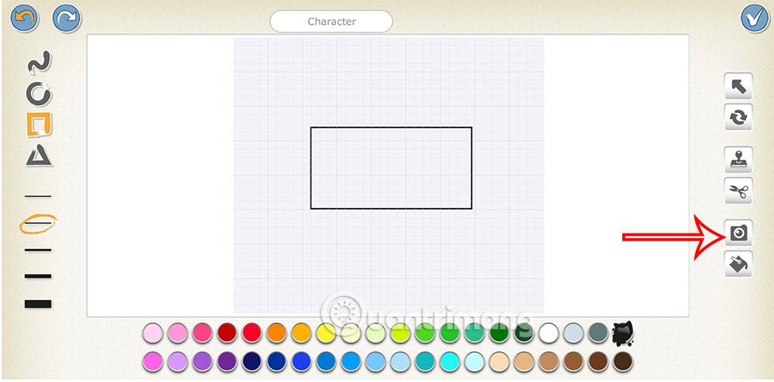Select the rotate tool
774x382 pixels.
pos(738,118)
